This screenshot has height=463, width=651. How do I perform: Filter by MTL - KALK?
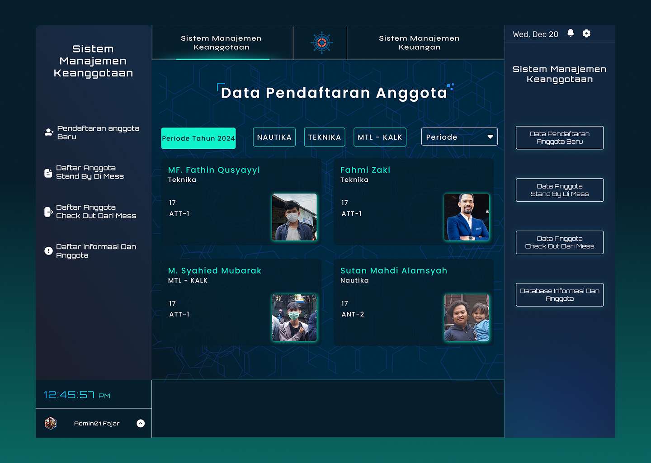[x=380, y=137]
